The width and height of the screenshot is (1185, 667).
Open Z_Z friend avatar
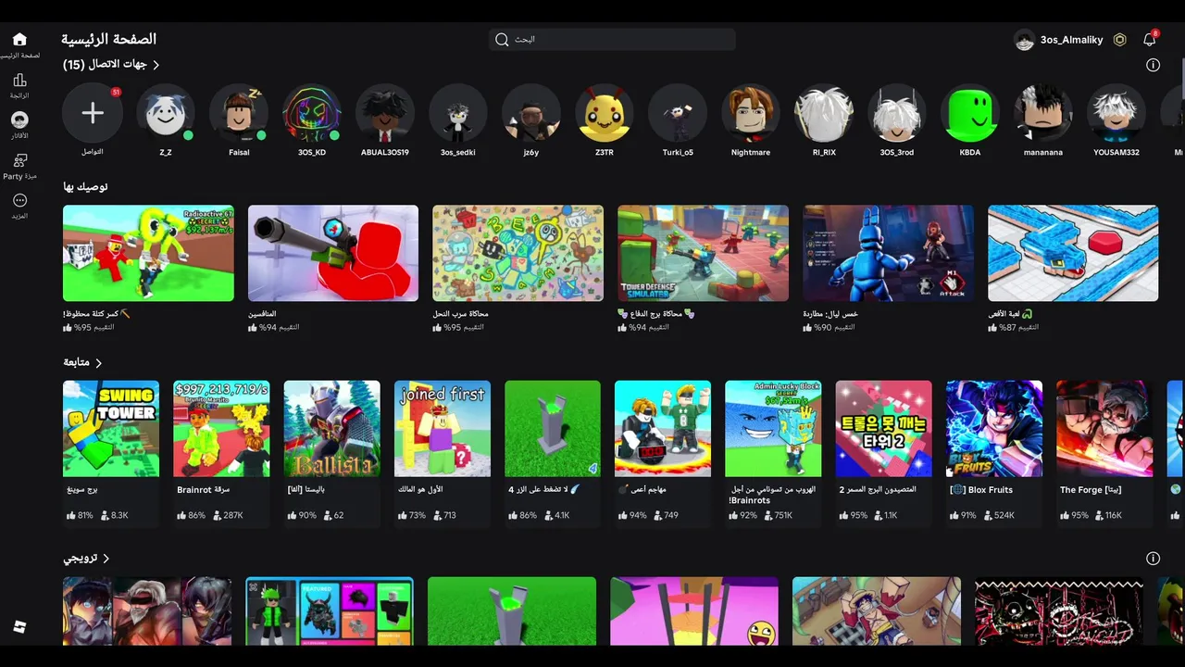point(165,113)
